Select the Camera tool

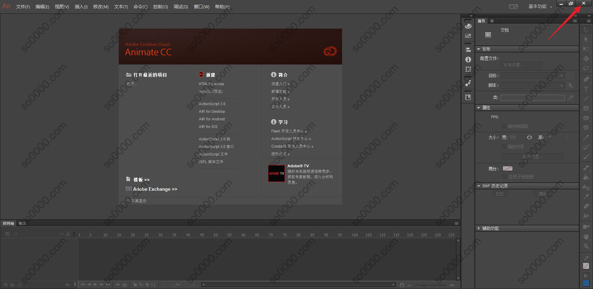586,227
